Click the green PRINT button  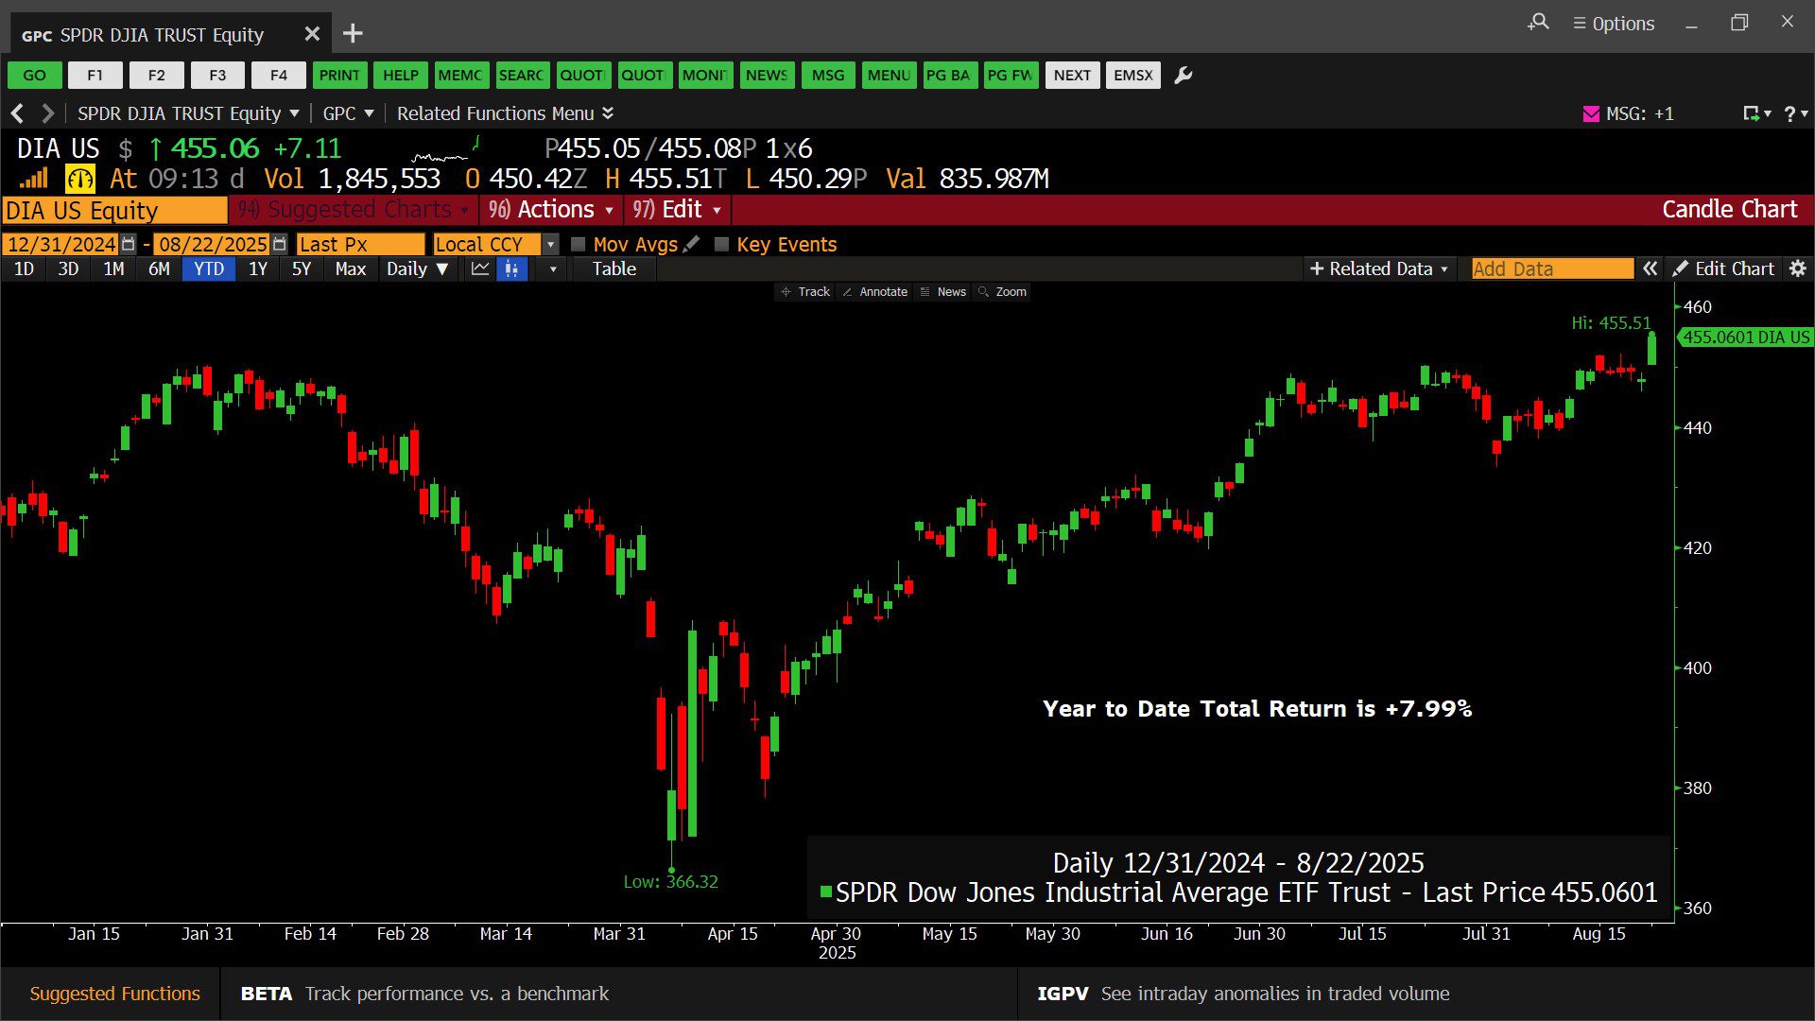click(339, 76)
